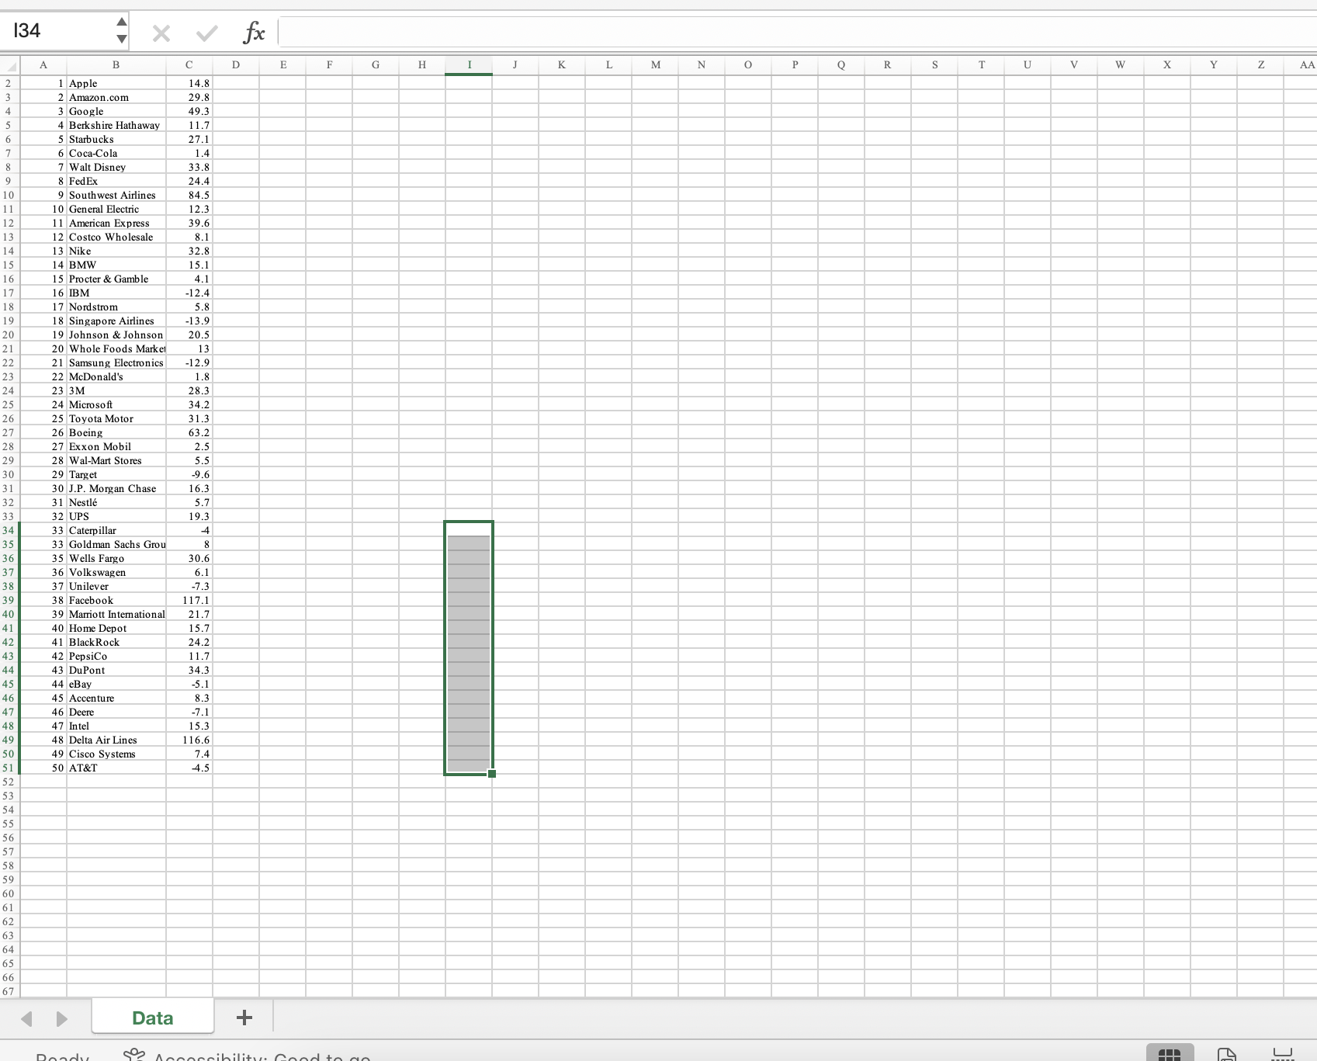Select the Berkshire Hathaway cell
This screenshot has width=1317, height=1061.
(x=116, y=125)
